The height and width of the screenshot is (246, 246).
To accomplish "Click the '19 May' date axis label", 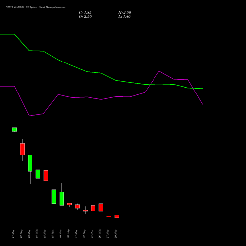I will pyautogui.click(x=61, y=234).
